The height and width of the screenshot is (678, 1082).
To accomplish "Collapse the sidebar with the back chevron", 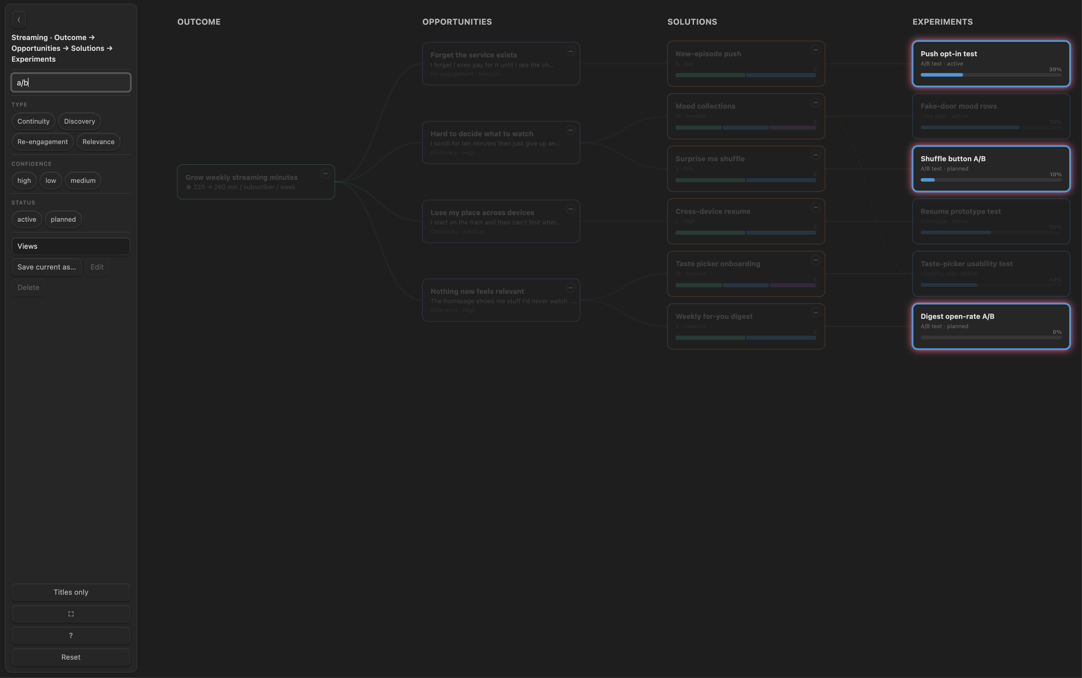I will coord(19,20).
